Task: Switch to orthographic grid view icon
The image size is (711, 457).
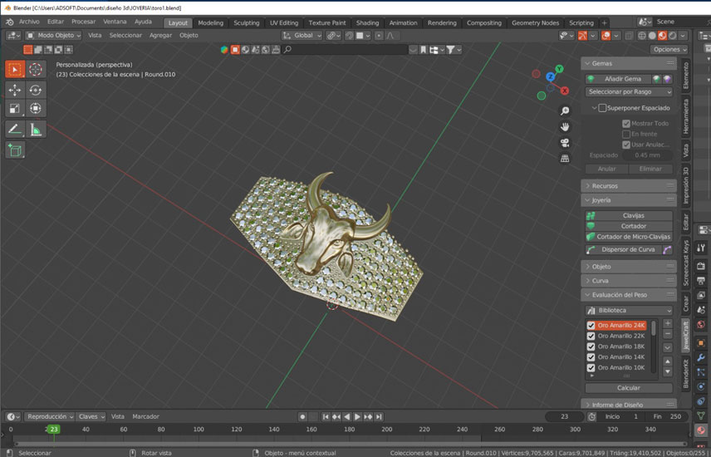Action: click(x=565, y=158)
